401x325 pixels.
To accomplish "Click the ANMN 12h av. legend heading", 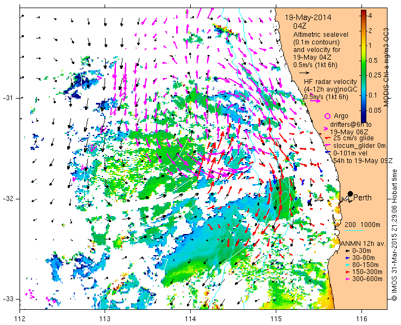I will [x=363, y=243].
